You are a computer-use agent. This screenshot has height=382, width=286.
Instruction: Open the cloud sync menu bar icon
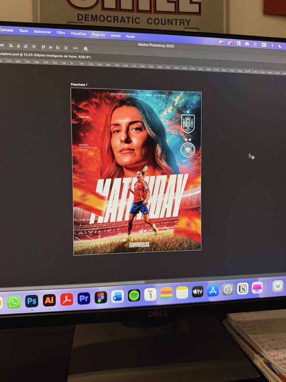click(247, 44)
